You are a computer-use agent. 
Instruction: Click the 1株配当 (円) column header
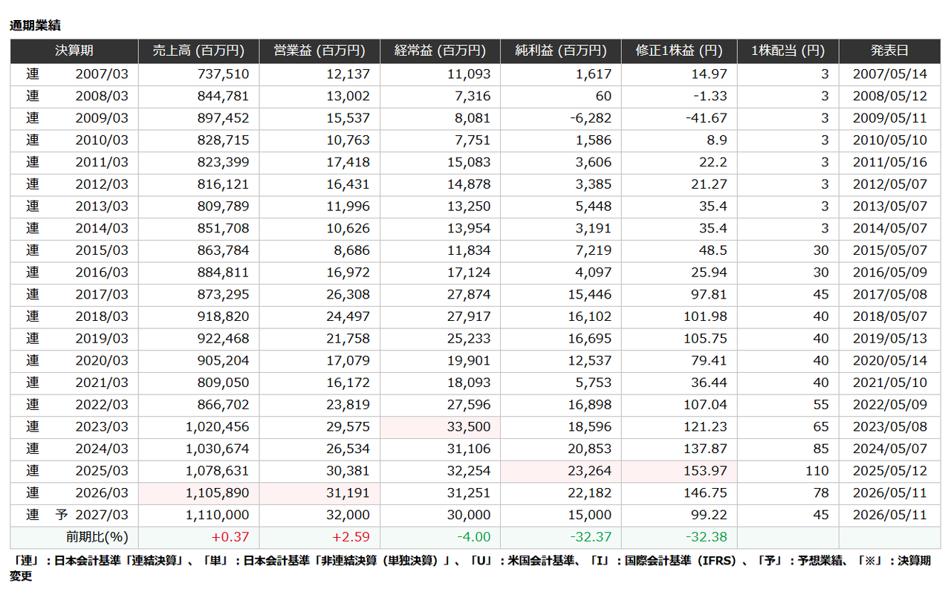(x=788, y=51)
